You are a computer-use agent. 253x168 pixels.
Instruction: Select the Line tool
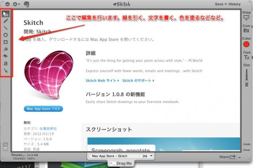(x=6, y=28)
